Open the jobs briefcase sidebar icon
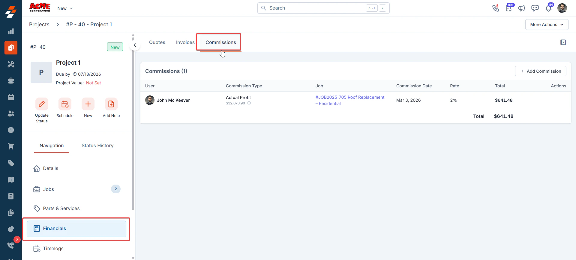The image size is (576, 260). tap(11, 80)
